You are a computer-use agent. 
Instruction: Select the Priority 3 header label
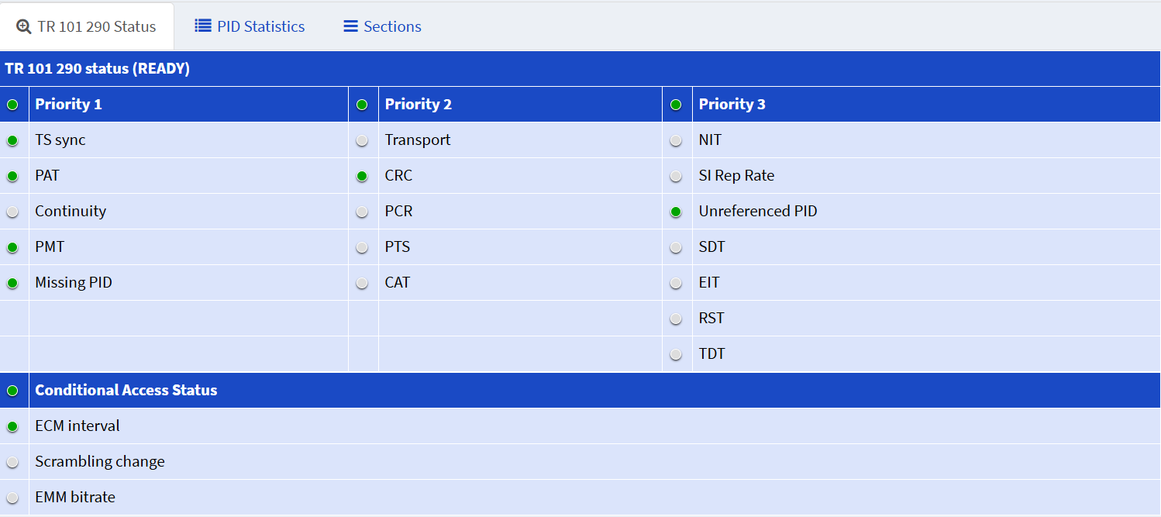732,104
